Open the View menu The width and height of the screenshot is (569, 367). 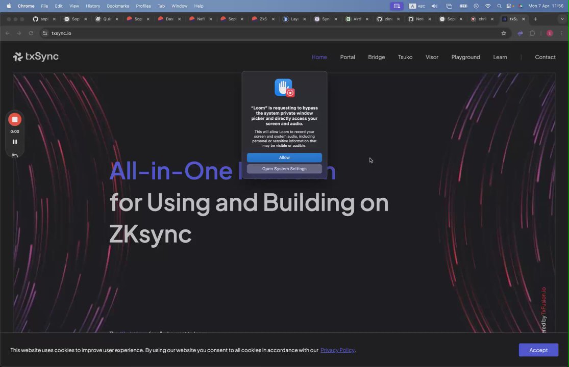(x=74, y=6)
